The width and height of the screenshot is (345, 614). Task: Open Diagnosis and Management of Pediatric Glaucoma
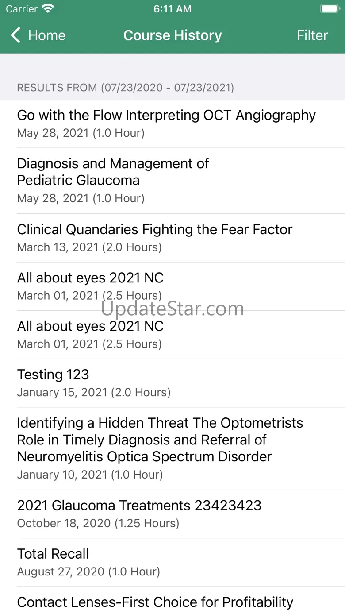coord(172,181)
